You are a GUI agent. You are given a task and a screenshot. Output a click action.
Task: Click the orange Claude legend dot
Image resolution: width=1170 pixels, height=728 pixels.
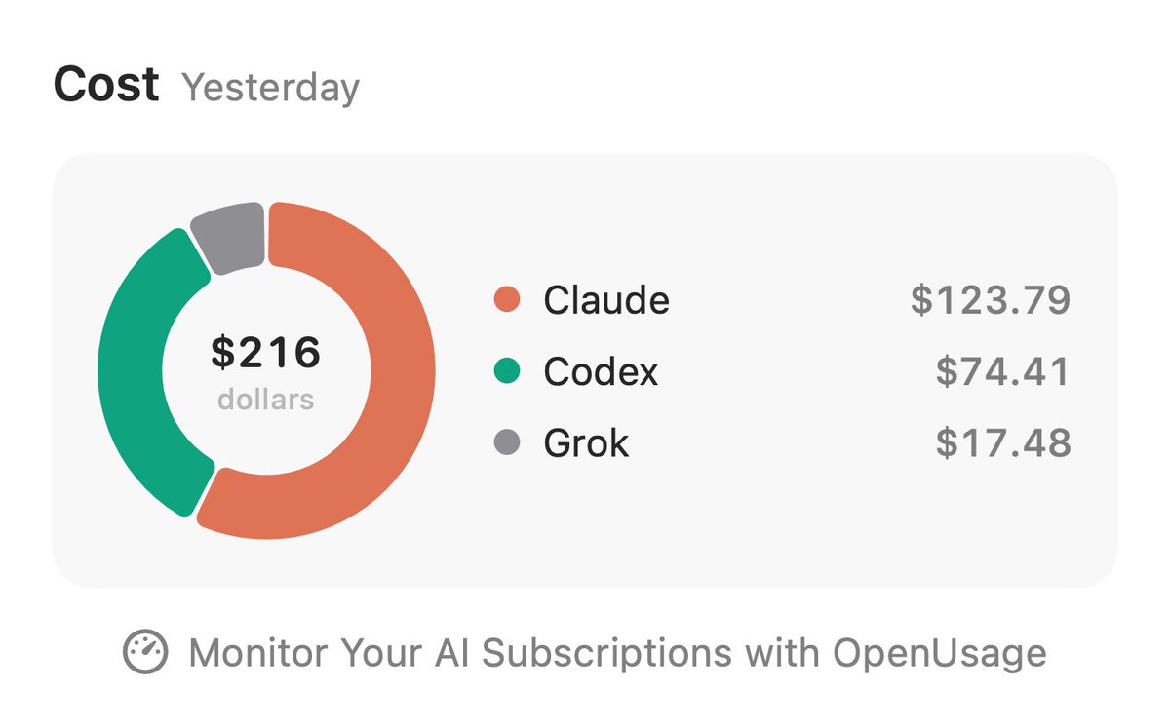coord(507,299)
